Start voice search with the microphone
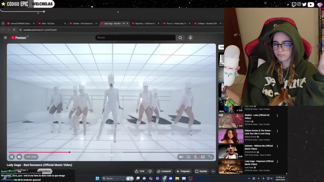This screenshot has height=182, width=324. (x=190, y=38)
